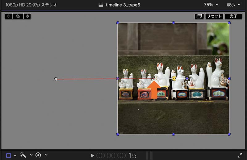Click the timeline 3_type6 title
Image resolution: width=247 pixels, height=160 pixels.
(x=123, y=5)
